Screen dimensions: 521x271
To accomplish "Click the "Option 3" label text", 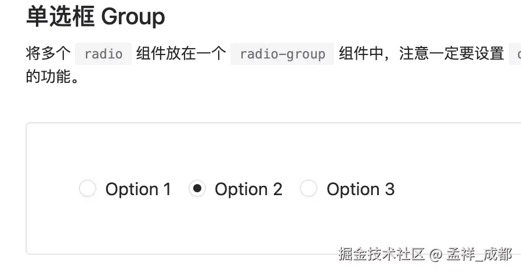I will pos(360,189).
